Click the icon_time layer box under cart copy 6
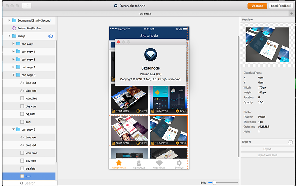Image resolution: width=298 pixels, height=186 pixels. (22, 153)
